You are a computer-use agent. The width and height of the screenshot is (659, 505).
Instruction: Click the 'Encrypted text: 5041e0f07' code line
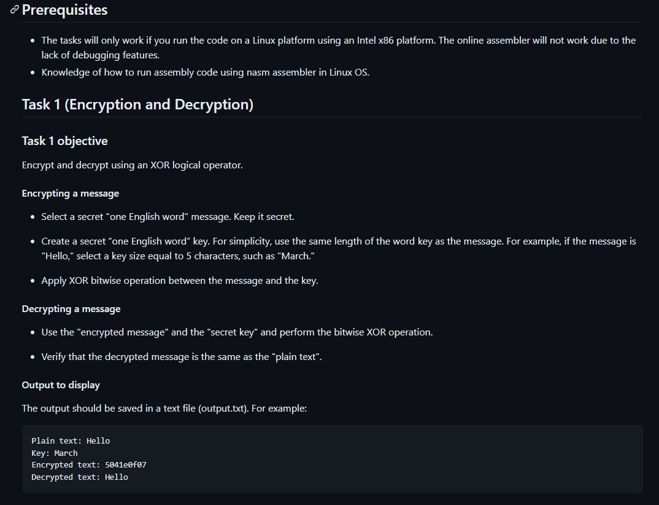click(88, 465)
